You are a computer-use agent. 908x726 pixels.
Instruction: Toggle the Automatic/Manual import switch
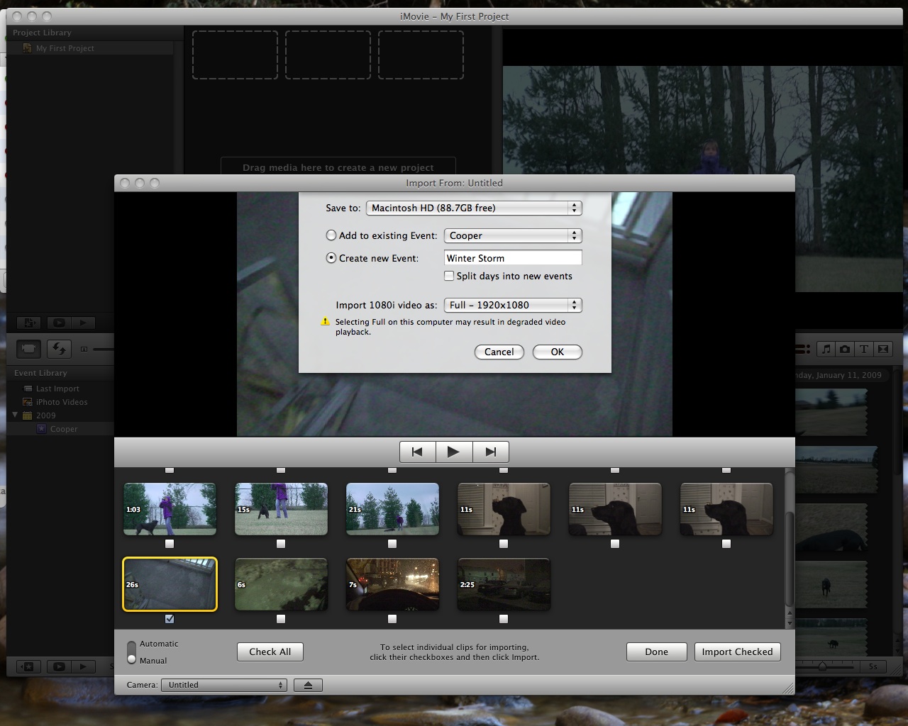point(132,652)
